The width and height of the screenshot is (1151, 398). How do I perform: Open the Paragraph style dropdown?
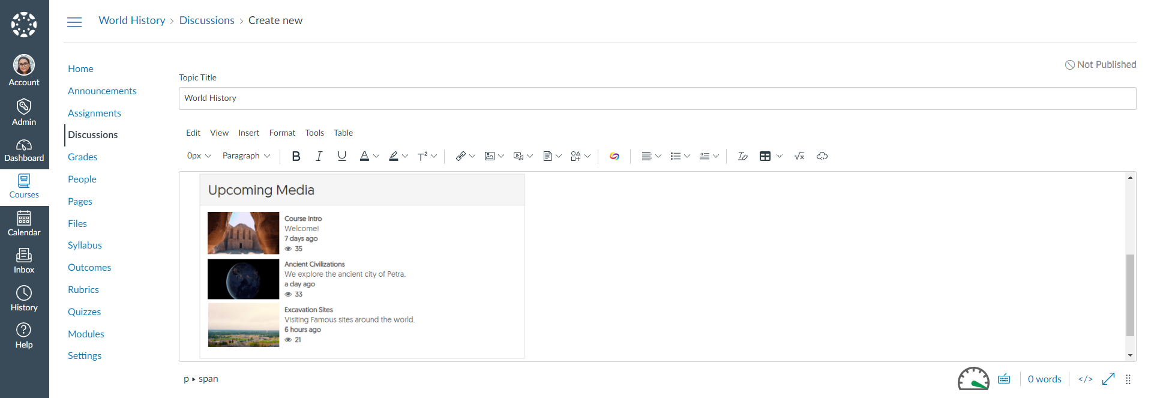pos(246,156)
